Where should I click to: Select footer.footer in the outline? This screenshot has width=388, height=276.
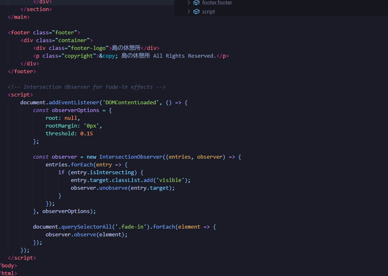point(217,3)
